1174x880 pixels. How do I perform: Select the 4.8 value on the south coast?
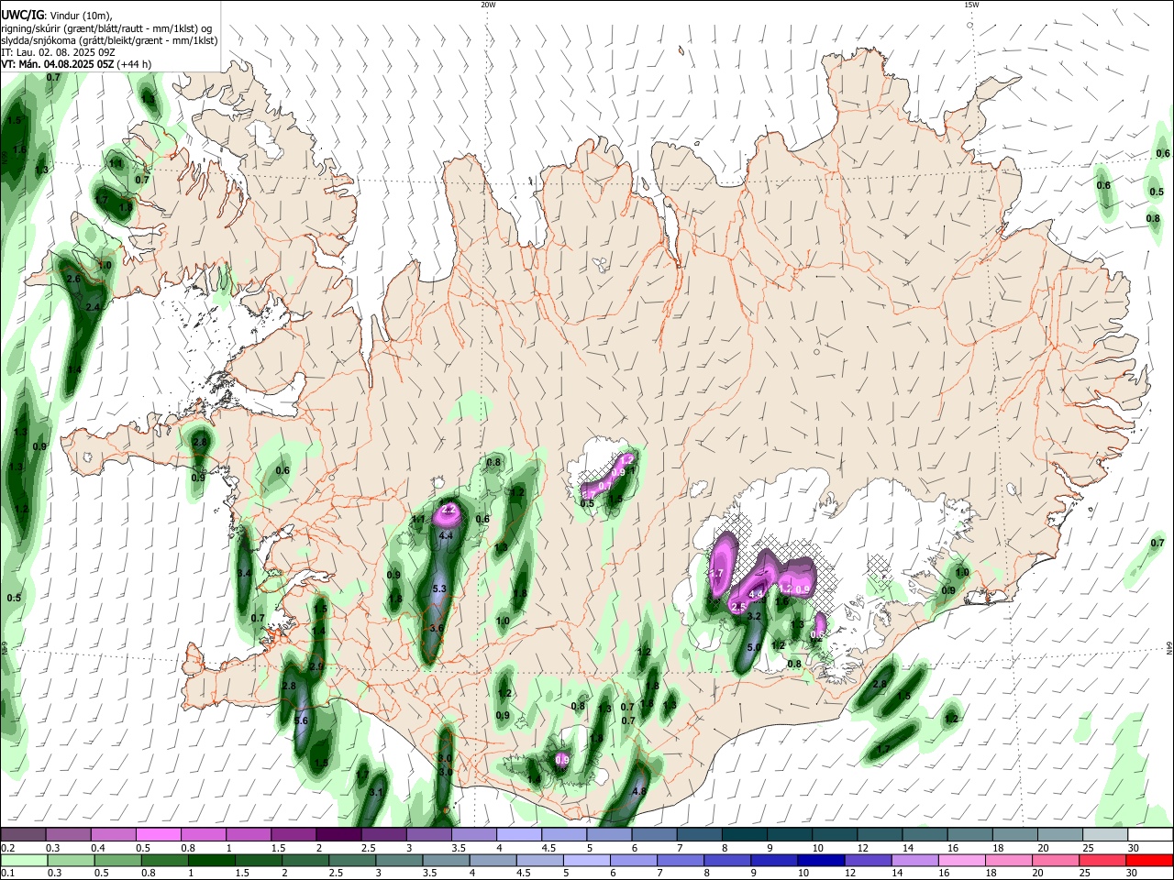(639, 791)
